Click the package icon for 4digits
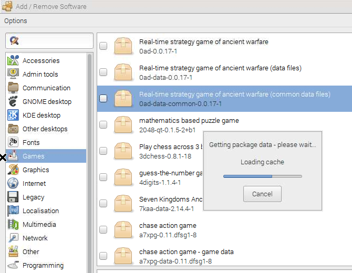The width and height of the screenshot is (352, 273). 123,177
